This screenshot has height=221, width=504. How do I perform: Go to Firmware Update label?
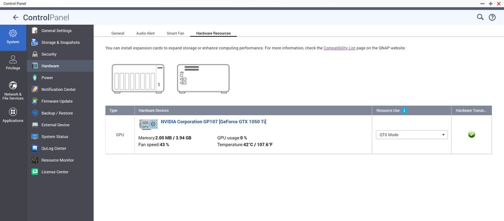click(57, 101)
